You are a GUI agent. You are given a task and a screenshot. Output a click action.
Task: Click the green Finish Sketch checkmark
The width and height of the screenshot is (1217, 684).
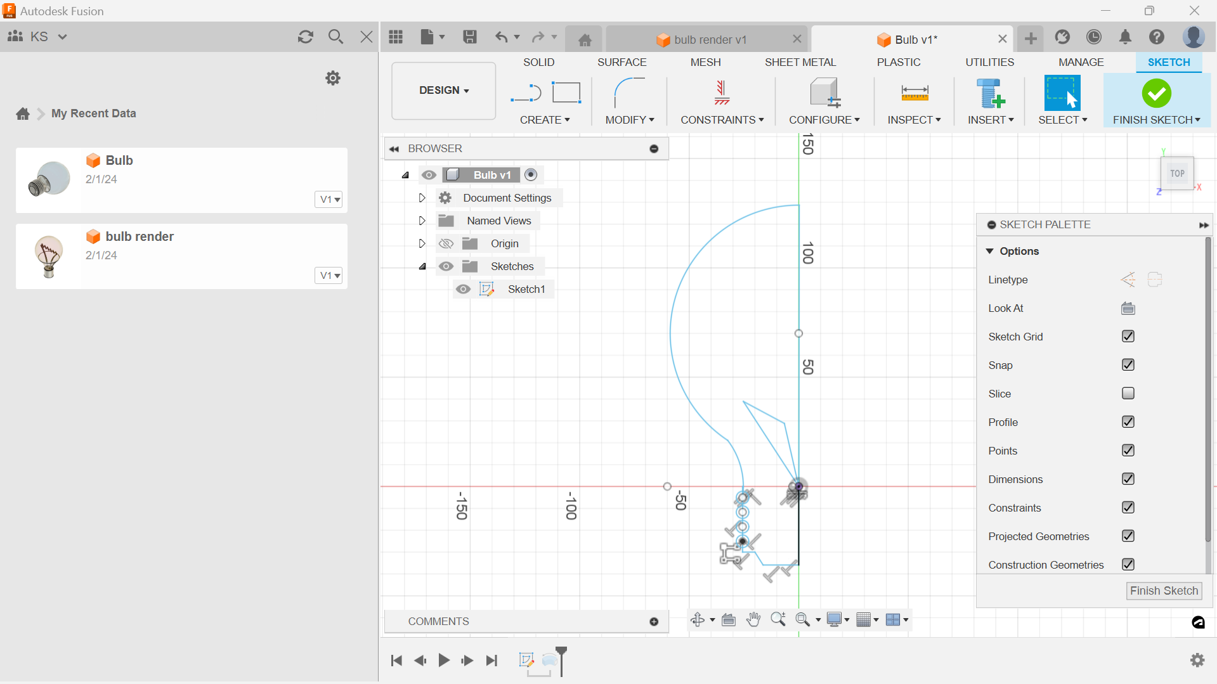[x=1157, y=94]
